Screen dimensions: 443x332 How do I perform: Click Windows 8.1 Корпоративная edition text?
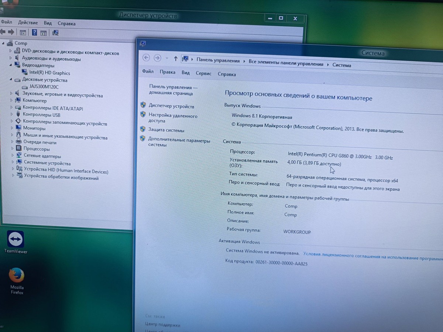tap(262, 117)
